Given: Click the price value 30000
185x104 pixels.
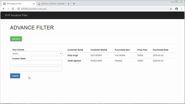Looking at the screenshot, I should 140,61.
